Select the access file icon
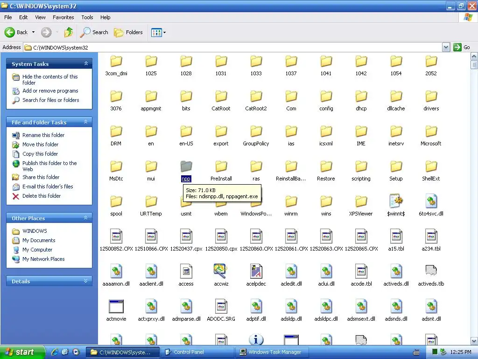Viewport: 478px width, 359px height. pyautogui.click(x=186, y=271)
